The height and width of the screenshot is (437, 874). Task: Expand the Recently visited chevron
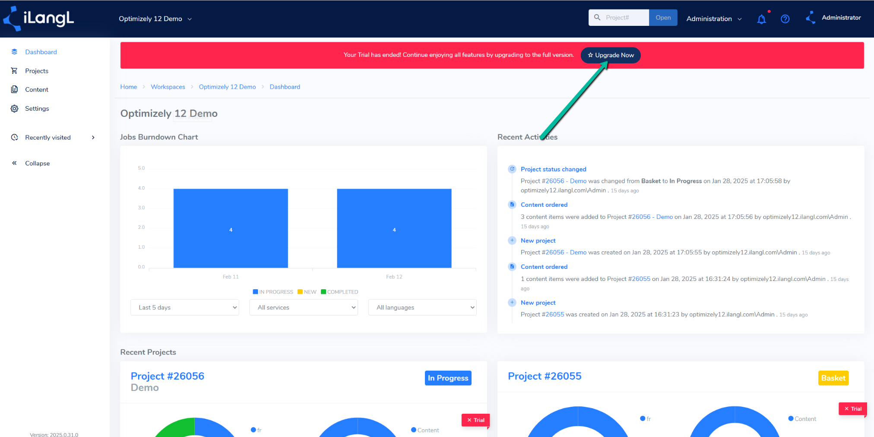click(93, 137)
